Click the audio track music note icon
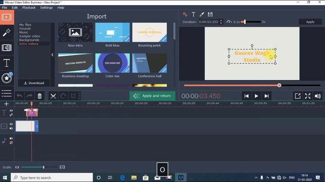This screenshot has width=325, height=182. (x=4, y=141)
